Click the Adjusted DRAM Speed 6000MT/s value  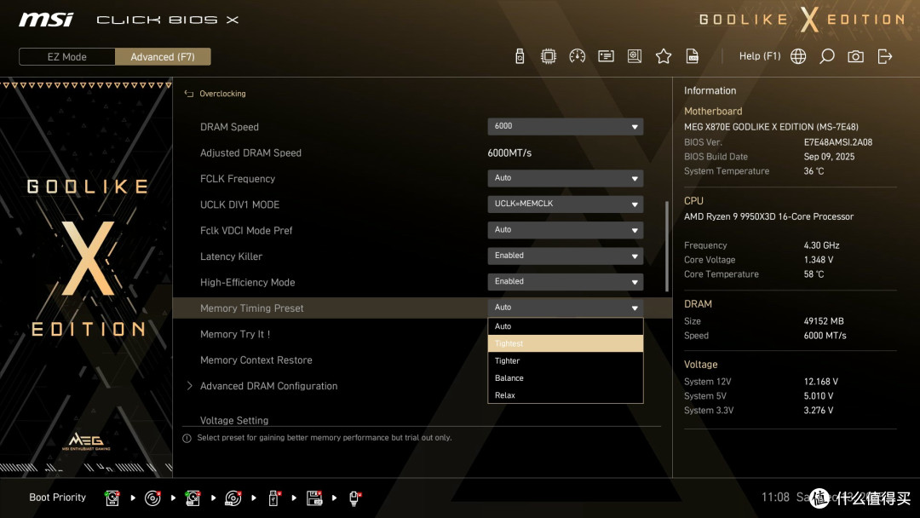tap(509, 153)
